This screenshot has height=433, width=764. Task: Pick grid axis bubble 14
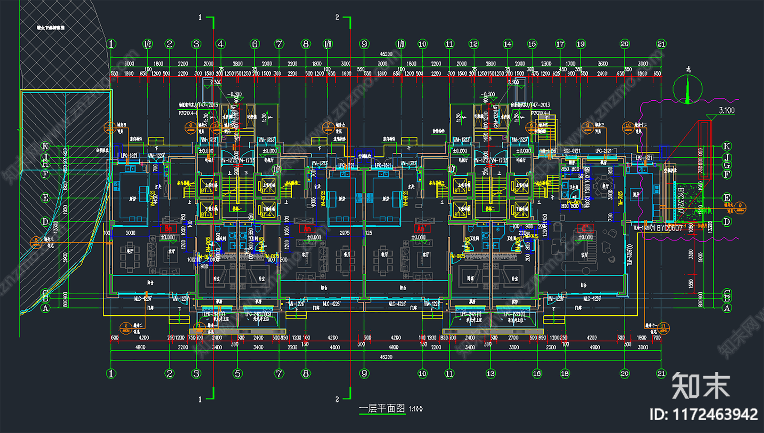[508, 44]
